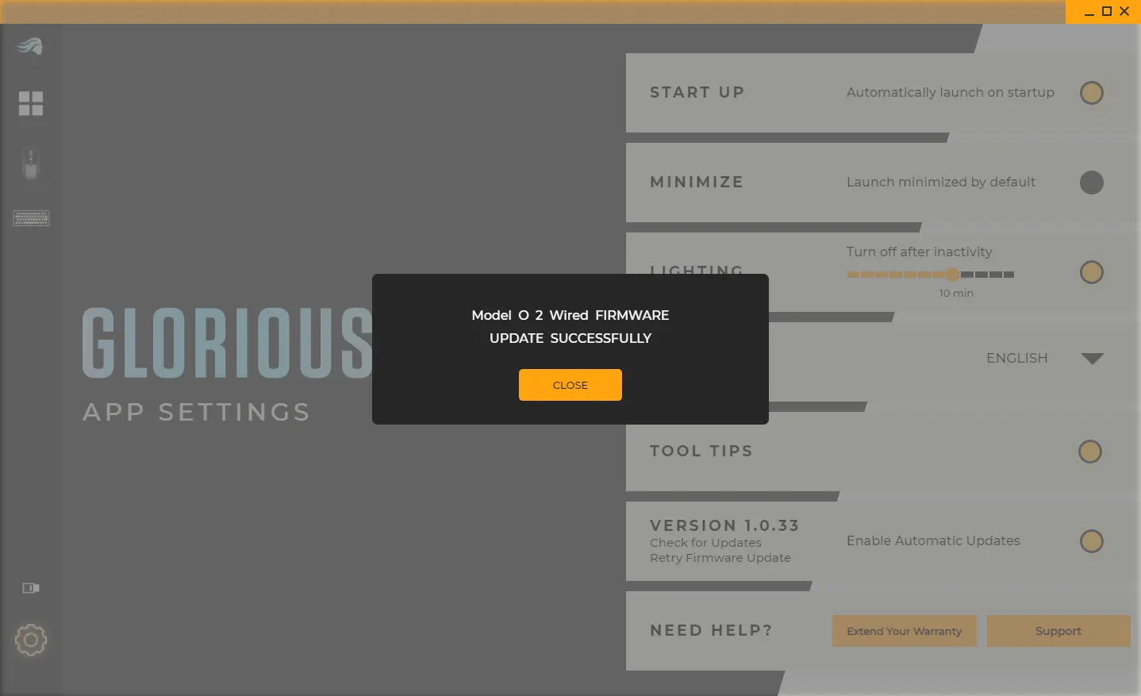The height and width of the screenshot is (696, 1141).
Task: Click the inactivity timeout slider handle
Action: point(952,275)
